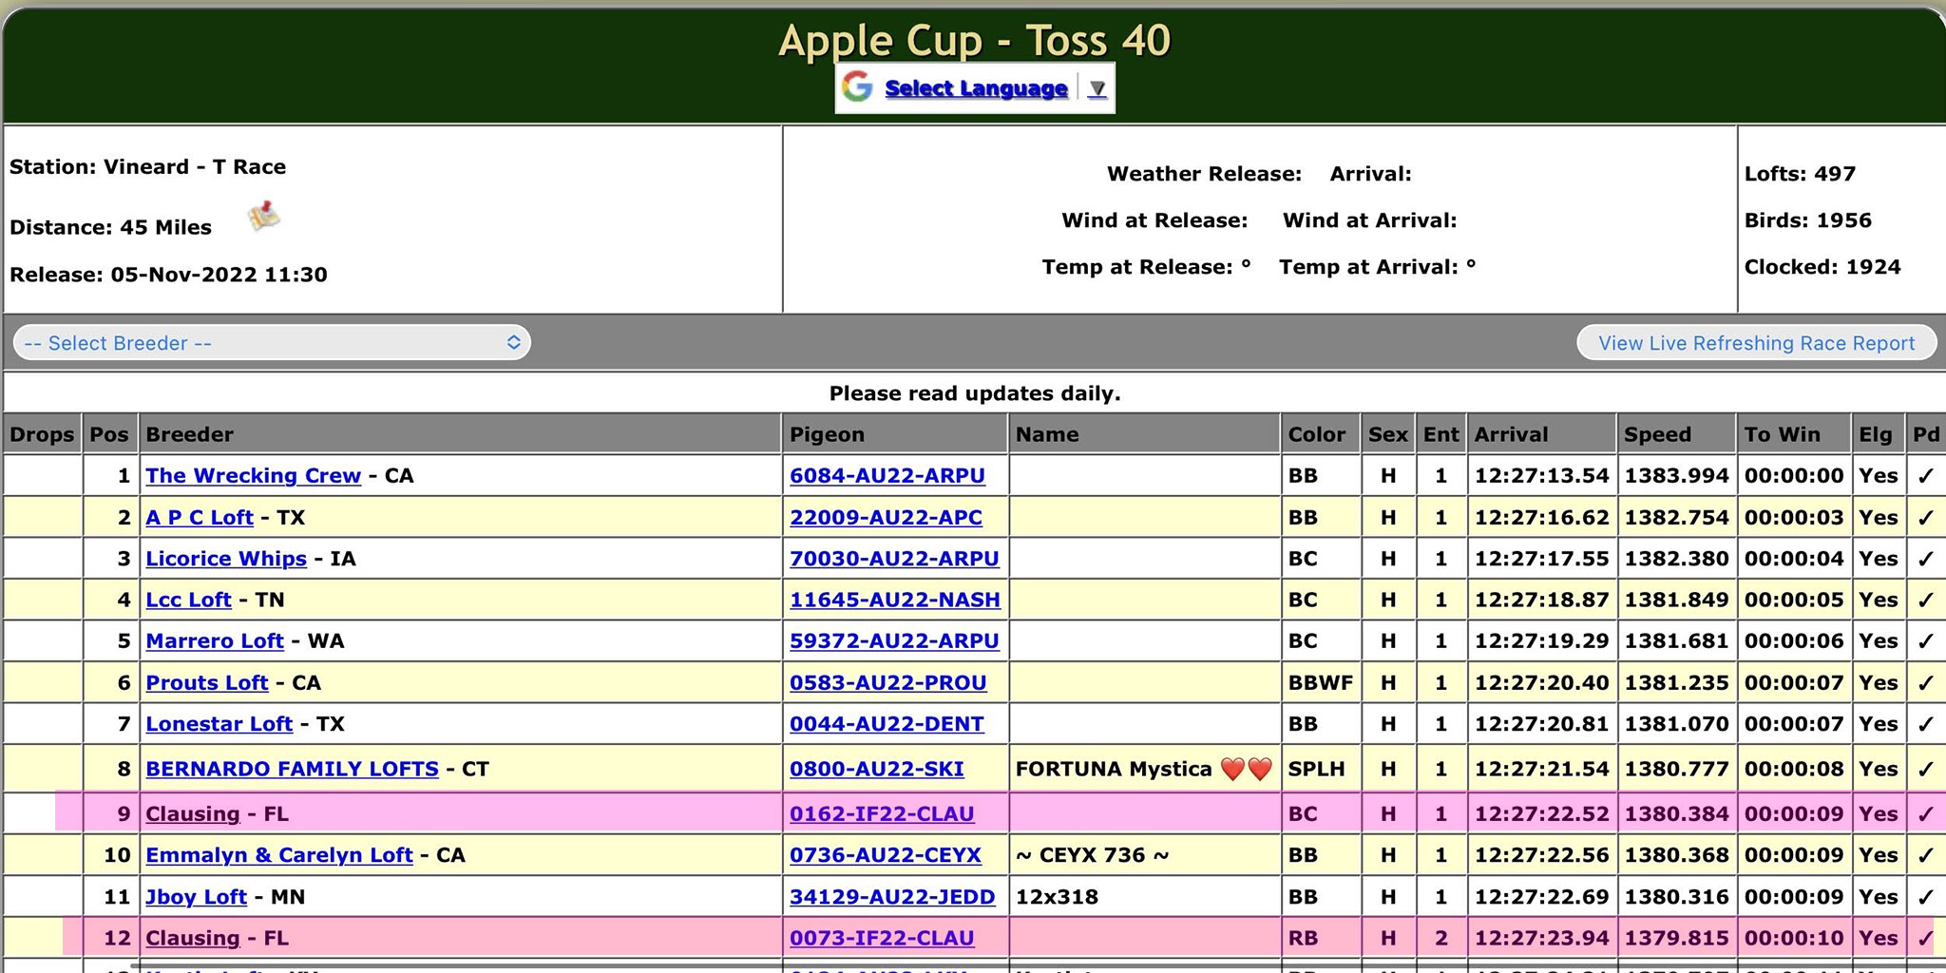
Task: Click the Breeder column header
Action: coord(189,434)
